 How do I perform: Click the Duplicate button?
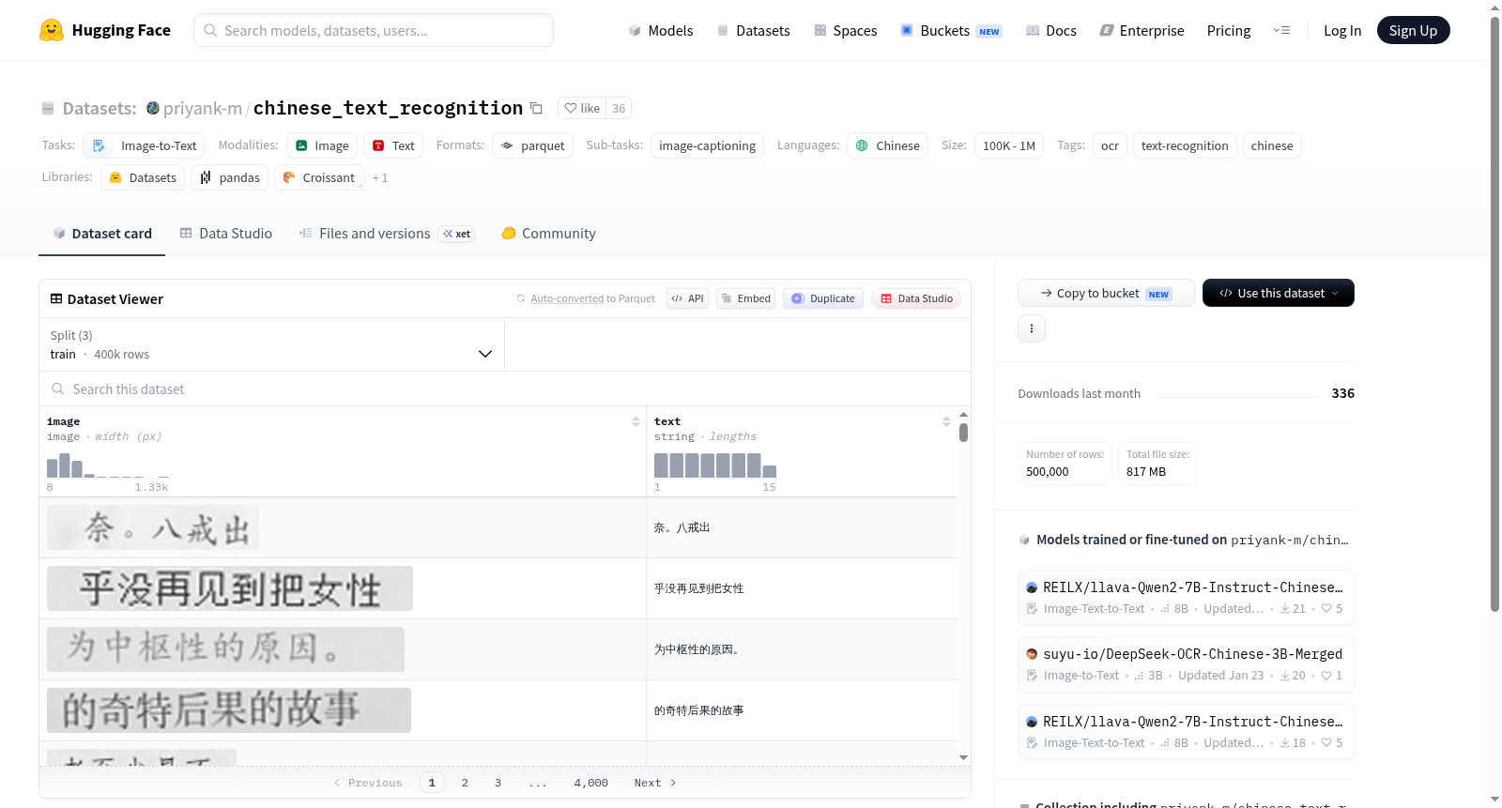[823, 298]
